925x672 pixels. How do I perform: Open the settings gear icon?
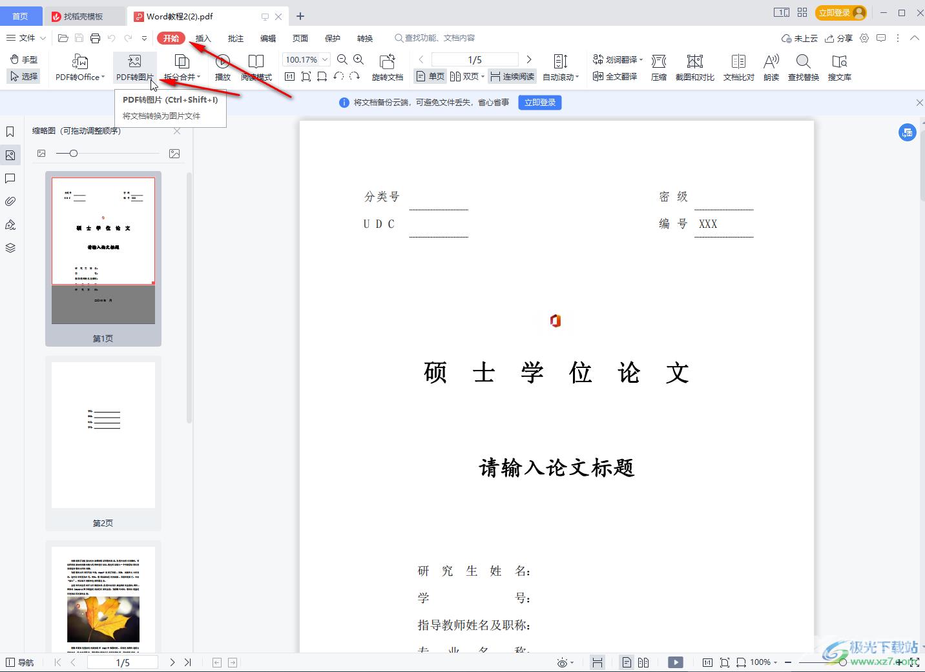click(864, 38)
